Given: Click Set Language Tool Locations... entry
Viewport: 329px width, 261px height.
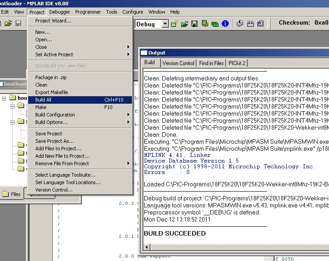Looking at the screenshot, I should coord(80,182).
